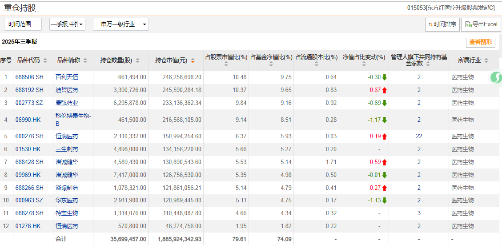
Task: Open the 一季报,中报 report type dropdown
Action: coord(67,24)
